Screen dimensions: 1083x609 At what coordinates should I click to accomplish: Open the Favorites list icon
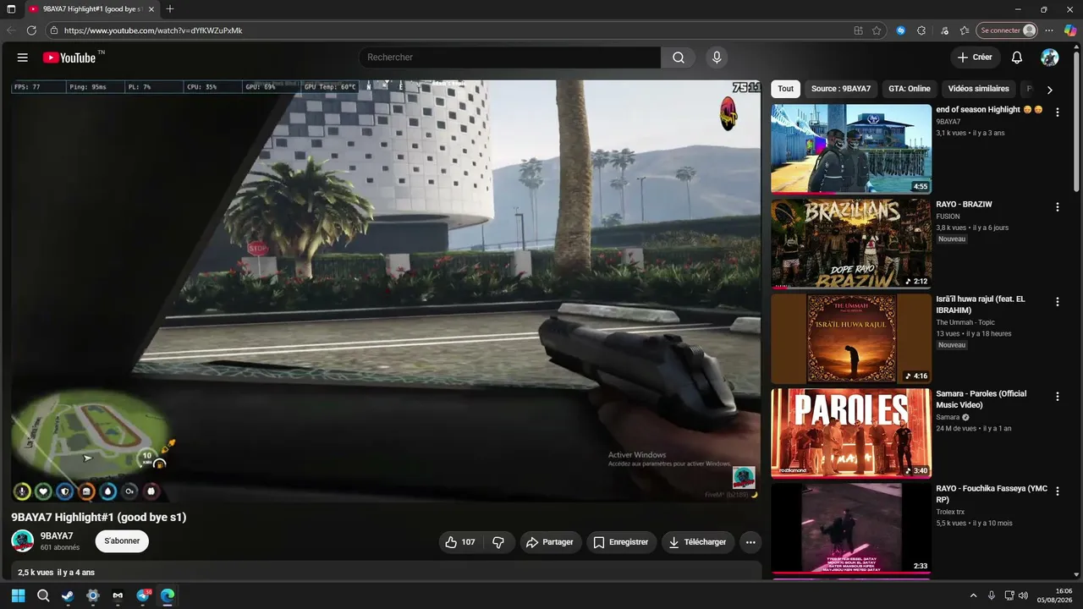pos(965,30)
